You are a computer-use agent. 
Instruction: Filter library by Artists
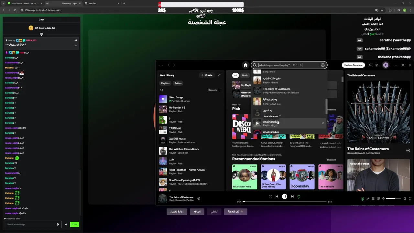[x=178, y=83]
